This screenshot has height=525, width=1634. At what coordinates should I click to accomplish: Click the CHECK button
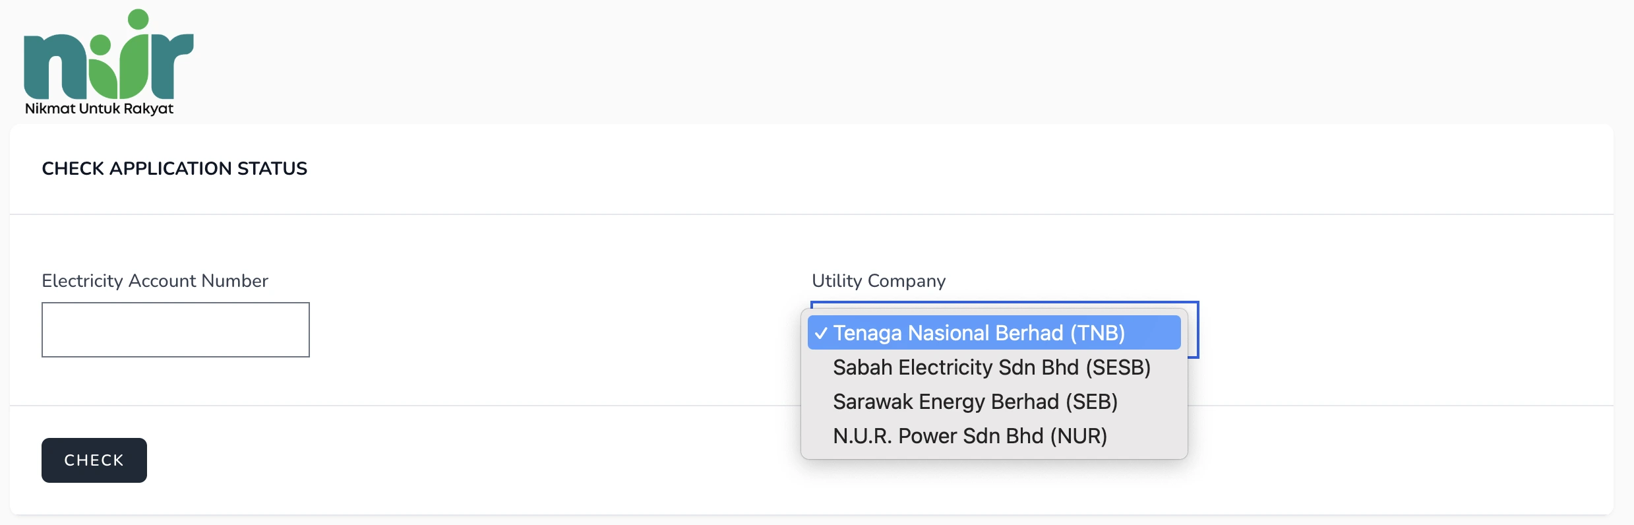pos(94,460)
